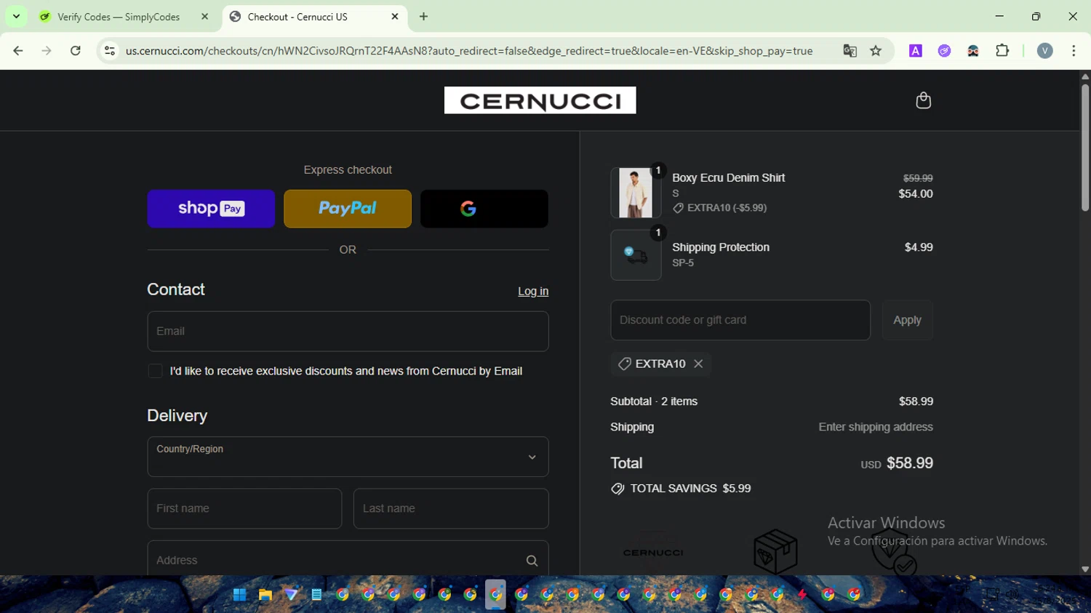The height and width of the screenshot is (613, 1091).
Task: Focus the Email input field
Action: (348, 332)
